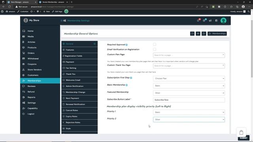Click the eye icon button beside Memberships
The image size is (253, 142).
[198, 34]
